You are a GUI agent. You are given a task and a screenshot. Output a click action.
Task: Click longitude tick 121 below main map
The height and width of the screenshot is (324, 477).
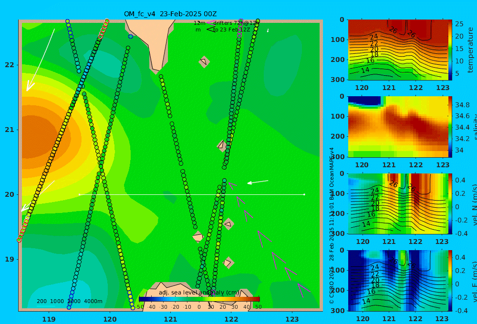[171, 319]
